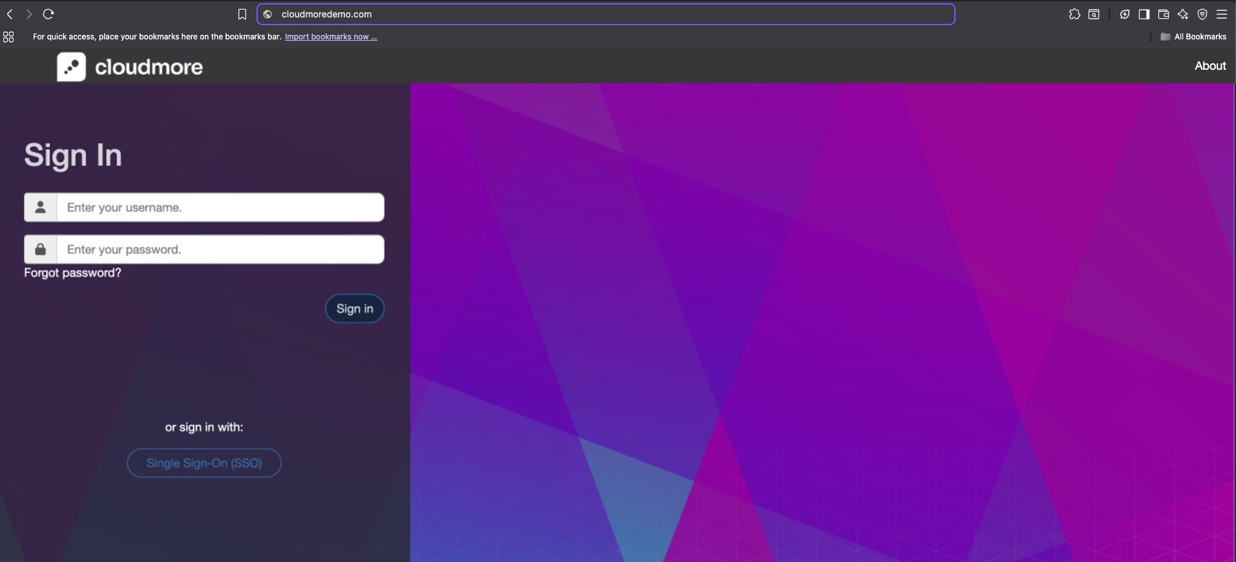Go back to the previous page
This screenshot has width=1236, height=562.
pos(10,14)
